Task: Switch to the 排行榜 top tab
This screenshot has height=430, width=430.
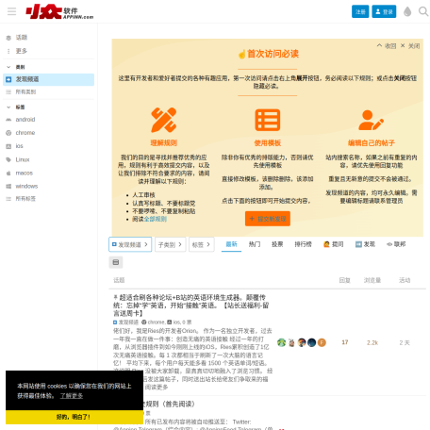Action: point(303,244)
